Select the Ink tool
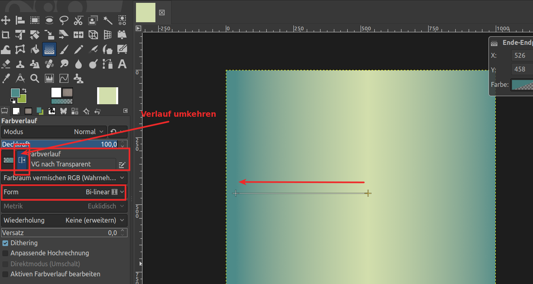The width and height of the screenshot is (533, 284). pyautogui.click(x=108, y=49)
